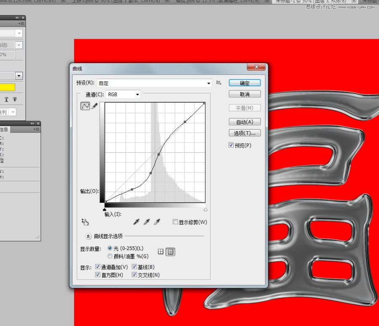This screenshot has height=326, width=379.
Task: Select the black point eyedropper
Action: (136, 222)
